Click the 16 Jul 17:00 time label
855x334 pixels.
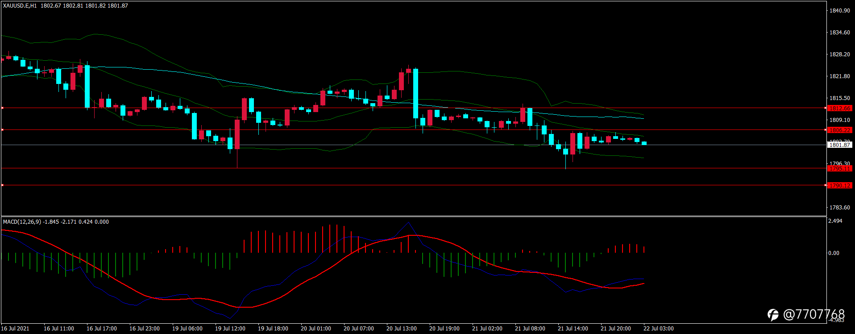point(102,328)
